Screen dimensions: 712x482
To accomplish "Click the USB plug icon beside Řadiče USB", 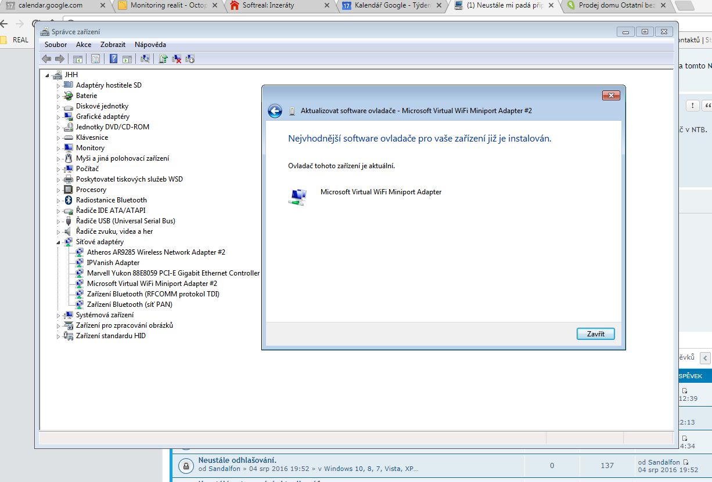I will 69,221.
